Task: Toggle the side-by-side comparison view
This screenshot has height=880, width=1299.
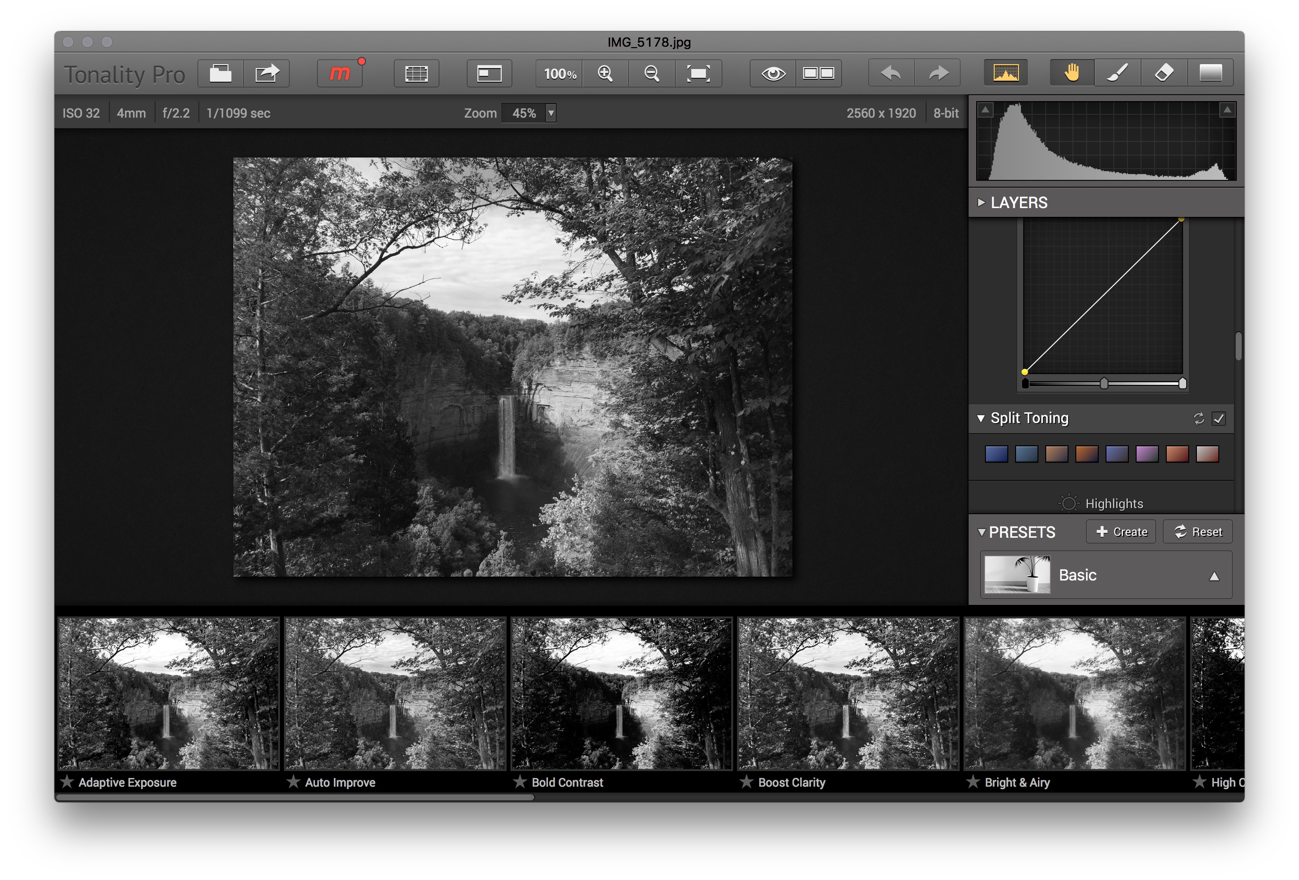Action: point(820,73)
